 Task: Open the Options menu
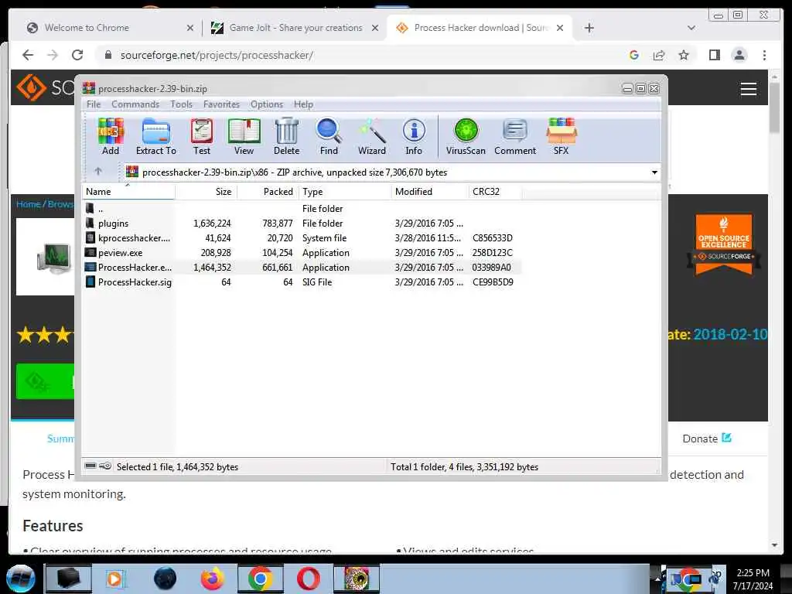pyautogui.click(x=267, y=104)
